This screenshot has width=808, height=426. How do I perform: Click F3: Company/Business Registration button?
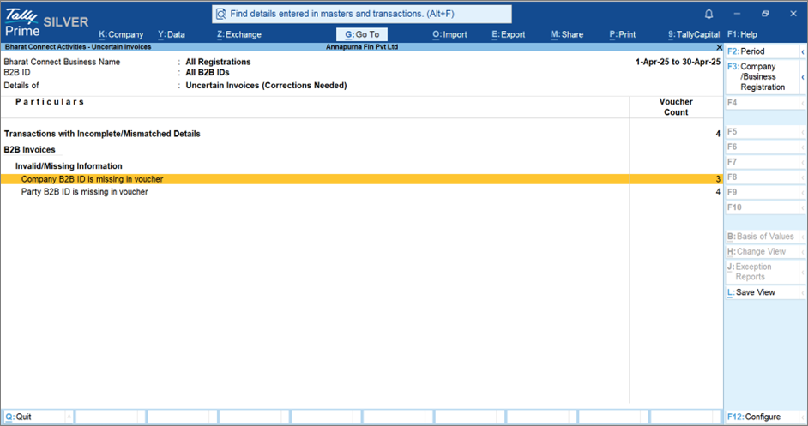coord(763,77)
